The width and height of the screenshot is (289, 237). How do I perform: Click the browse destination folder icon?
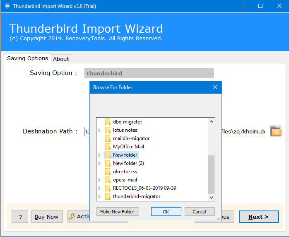pos(276,131)
